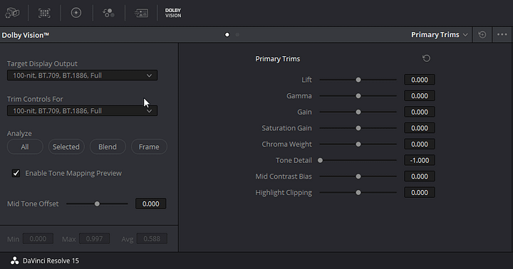Click the Blend analyze button
Screen dimensions: 513x269
click(108, 147)
